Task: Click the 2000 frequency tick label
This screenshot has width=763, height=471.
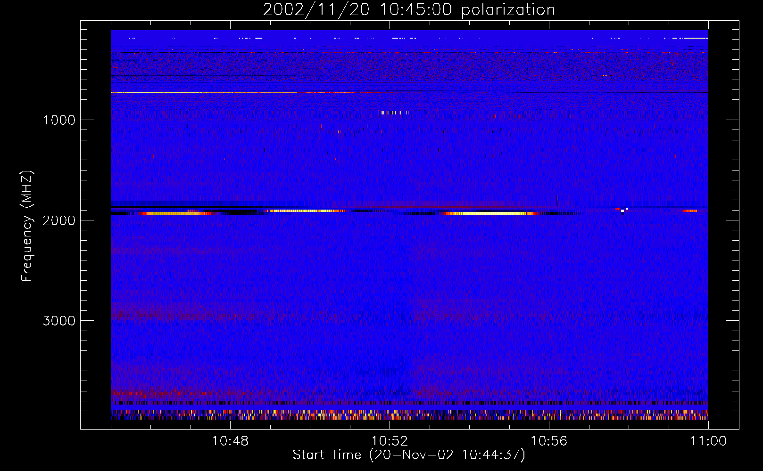Action: point(59,220)
